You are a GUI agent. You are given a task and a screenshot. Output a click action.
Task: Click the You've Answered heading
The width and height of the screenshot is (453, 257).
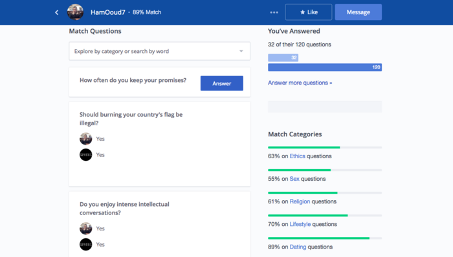pos(294,31)
